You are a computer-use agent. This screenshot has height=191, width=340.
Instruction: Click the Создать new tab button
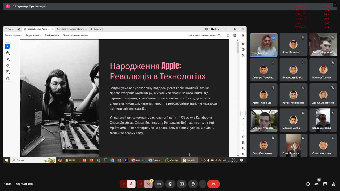click(96, 29)
